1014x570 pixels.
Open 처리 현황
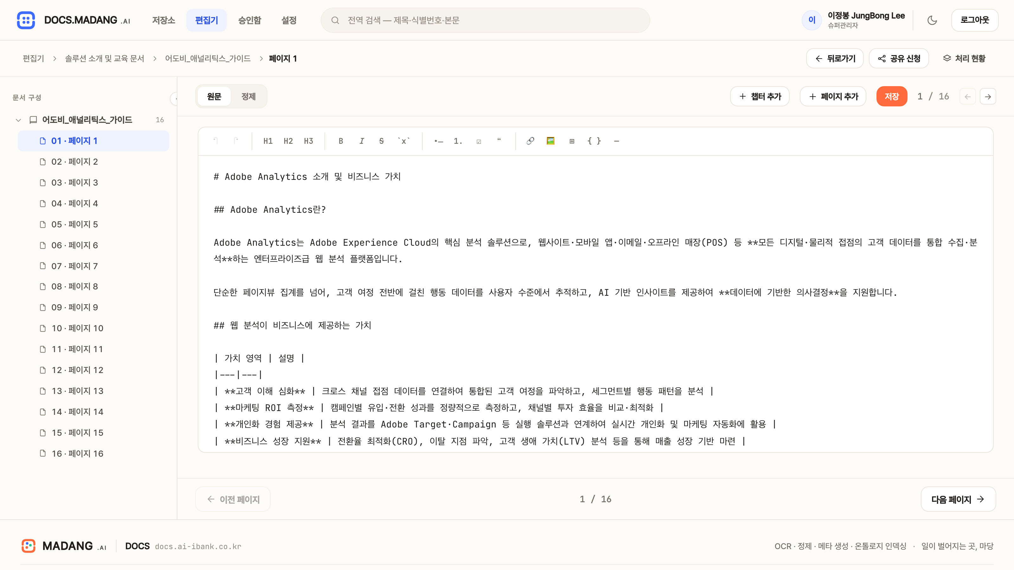pos(964,58)
